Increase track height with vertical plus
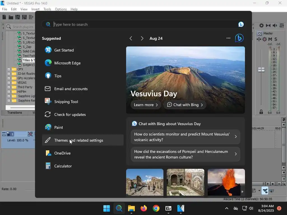287x215 pixels. [x=284, y=172]
